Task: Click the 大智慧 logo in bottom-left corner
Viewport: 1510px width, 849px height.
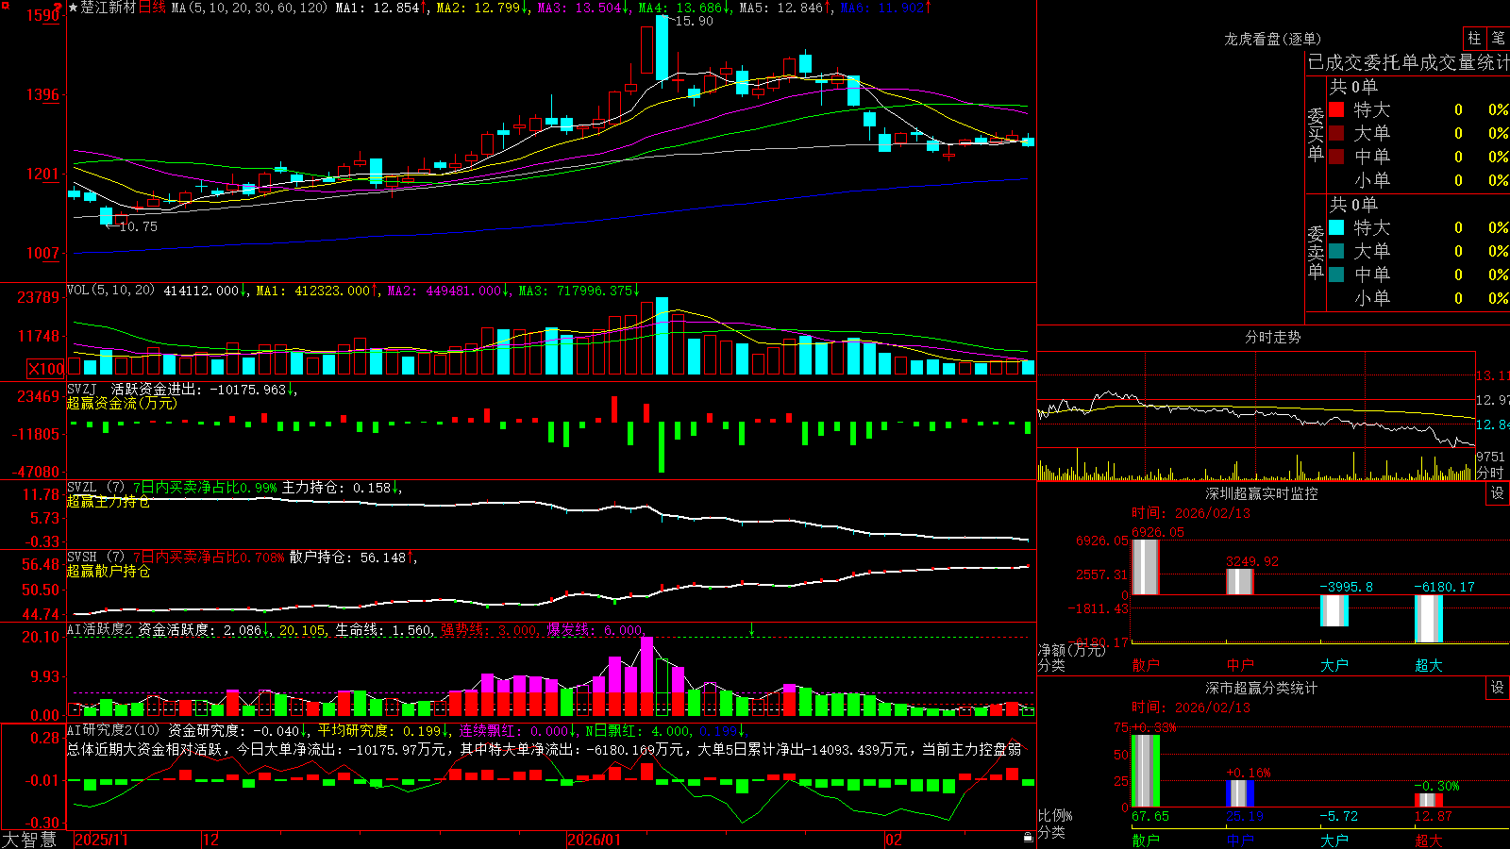Action: coord(30,840)
